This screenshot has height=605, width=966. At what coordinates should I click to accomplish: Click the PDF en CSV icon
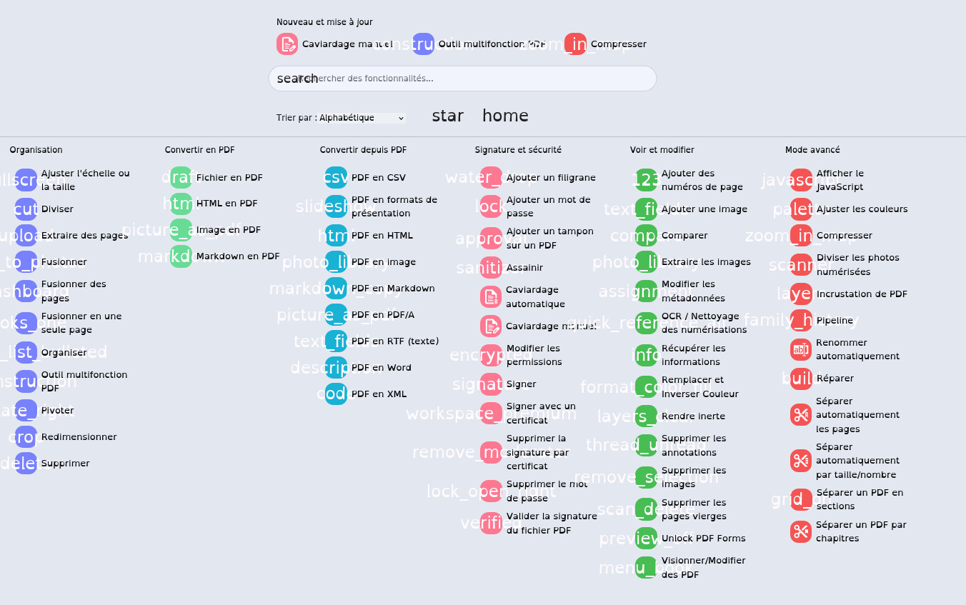click(x=336, y=178)
